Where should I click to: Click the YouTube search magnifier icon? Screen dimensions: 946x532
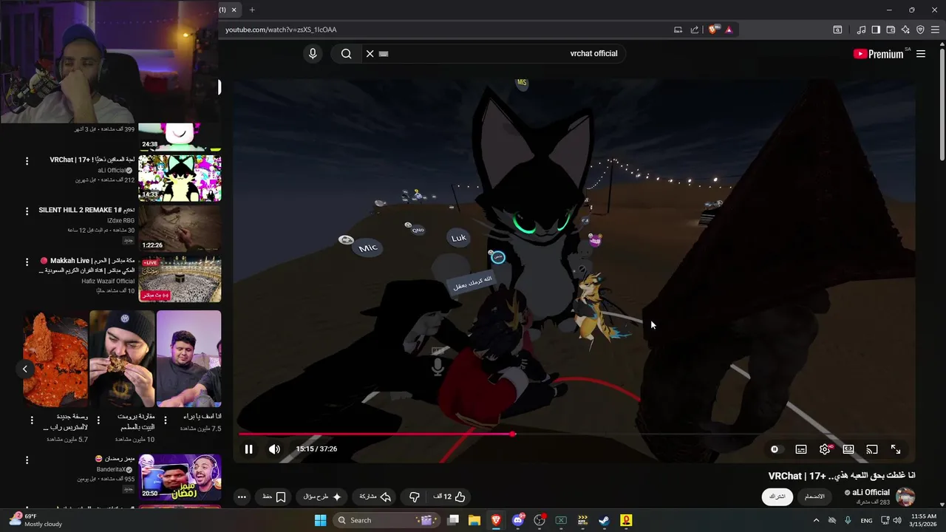coord(346,53)
